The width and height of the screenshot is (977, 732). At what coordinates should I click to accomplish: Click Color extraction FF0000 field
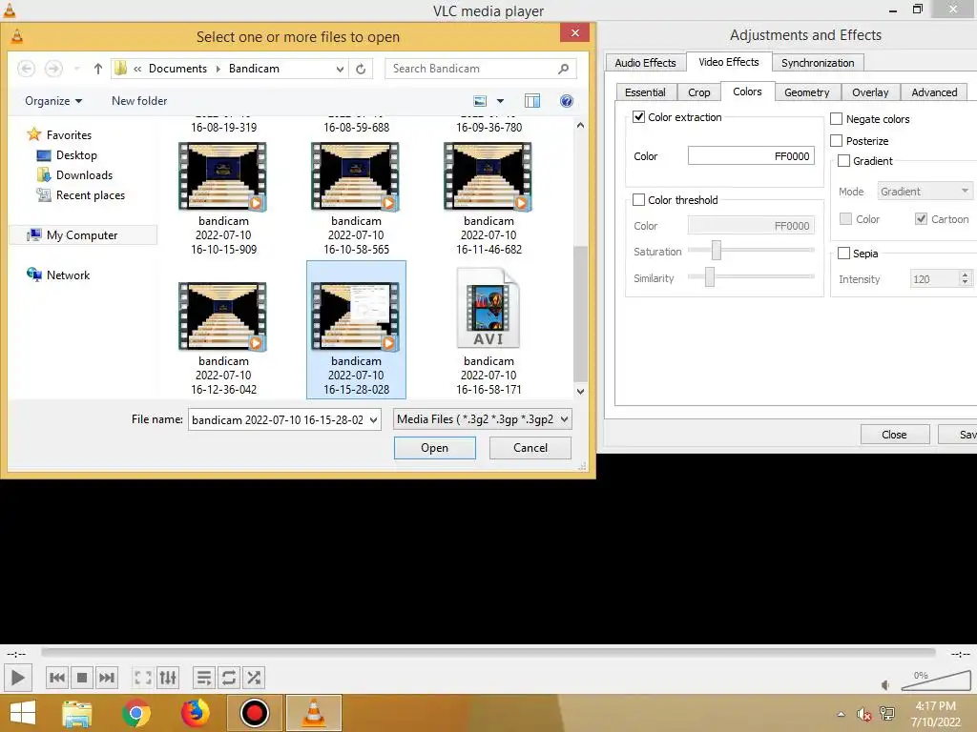752,155
